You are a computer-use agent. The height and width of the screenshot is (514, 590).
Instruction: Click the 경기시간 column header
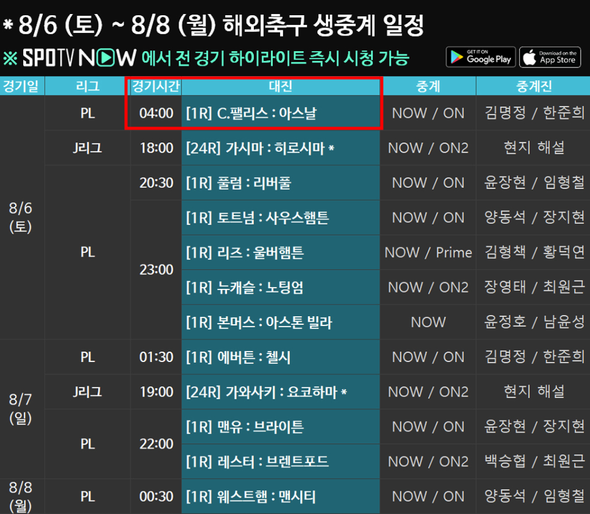tap(156, 86)
